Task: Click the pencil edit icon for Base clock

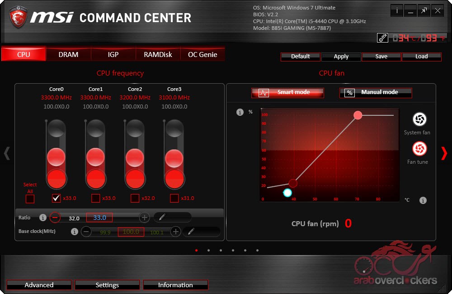Action: coord(191,232)
